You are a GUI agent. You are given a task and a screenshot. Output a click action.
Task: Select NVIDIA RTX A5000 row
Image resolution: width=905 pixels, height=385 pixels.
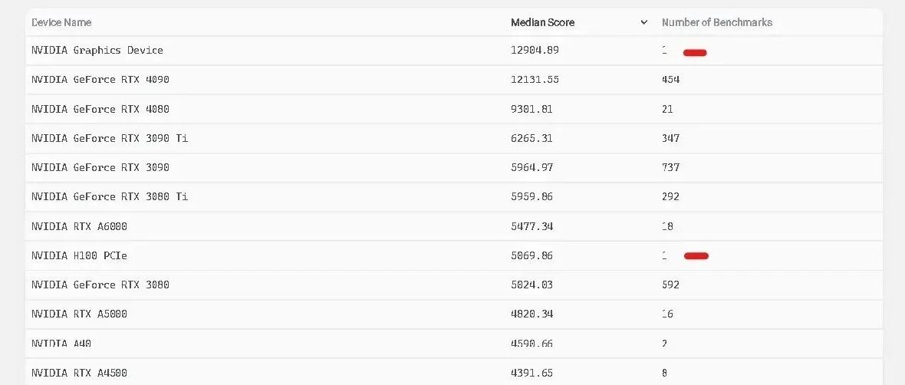454,314
